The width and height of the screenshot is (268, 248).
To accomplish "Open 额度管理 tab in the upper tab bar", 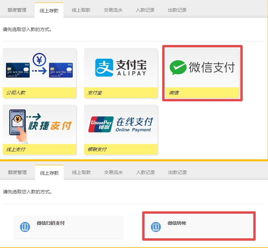I will tap(17, 10).
